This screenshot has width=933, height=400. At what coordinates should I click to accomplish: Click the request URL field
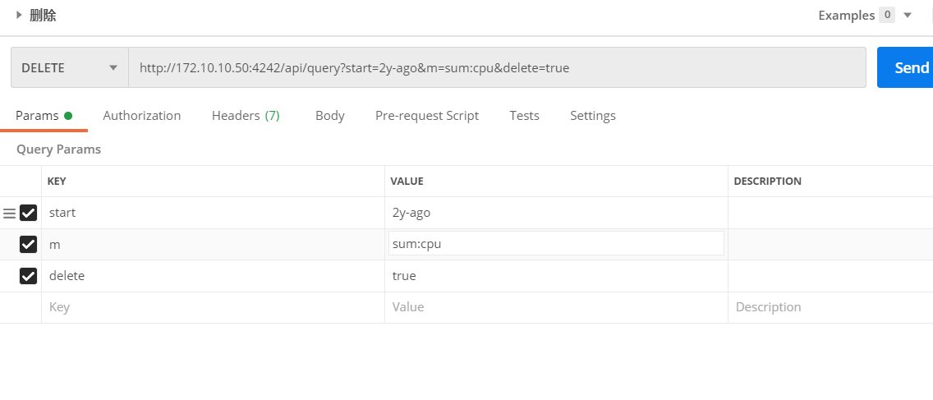coord(497,68)
